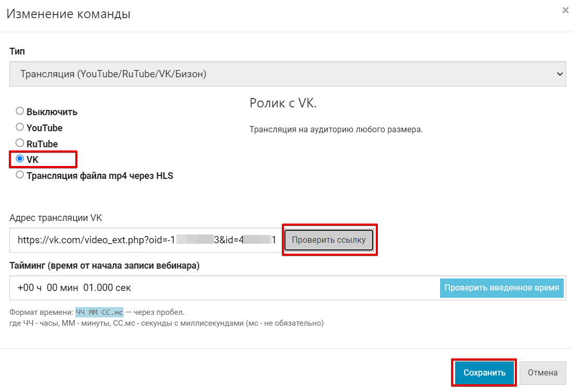Save changes with the Сохранить button

point(484,372)
